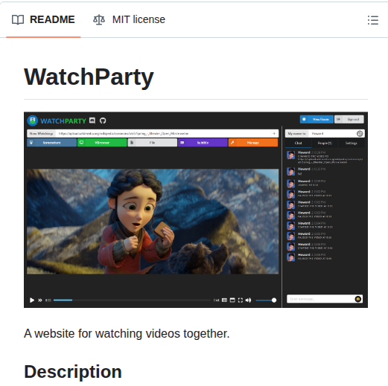Click the yellow emoji icon in the message input

coord(358,299)
